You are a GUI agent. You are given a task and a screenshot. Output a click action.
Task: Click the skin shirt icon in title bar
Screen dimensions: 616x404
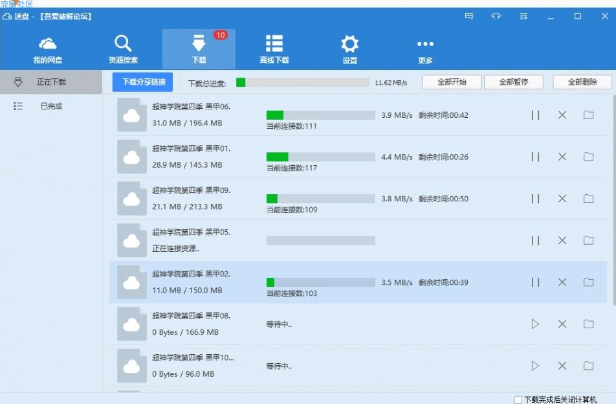496,16
